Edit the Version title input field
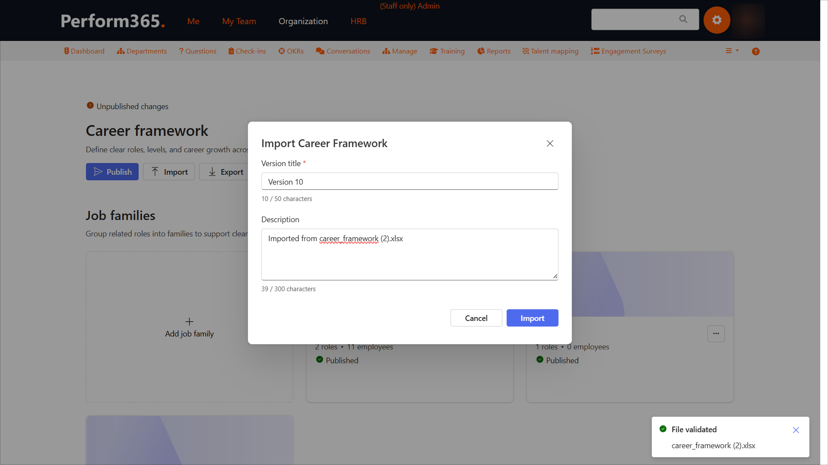 409,181
